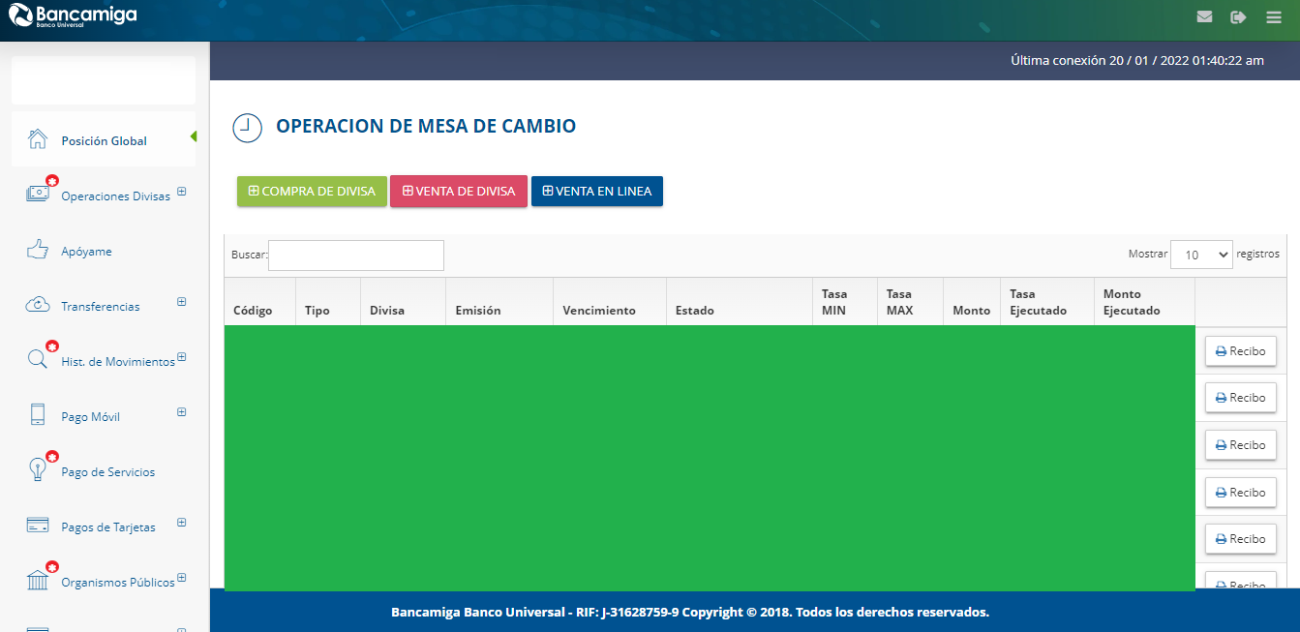Click the Posición Global house icon
This screenshot has width=1300, height=632.
pos(38,139)
